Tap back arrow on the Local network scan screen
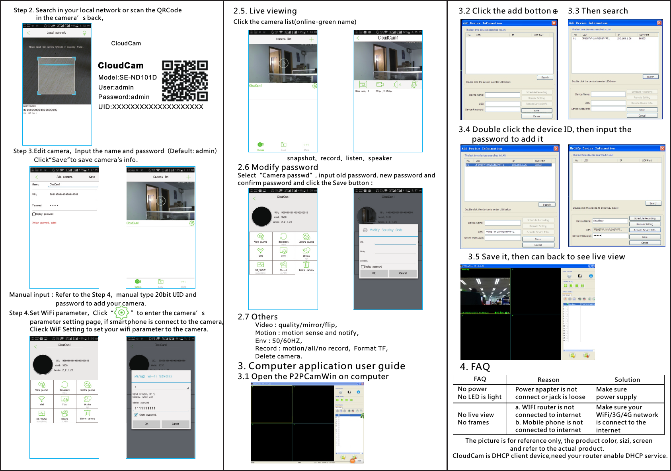The width and height of the screenshot is (671, 471). pos(28,33)
